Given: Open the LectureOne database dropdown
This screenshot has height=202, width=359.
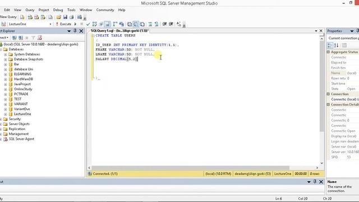Looking at the screenshot, I should 50,24.
